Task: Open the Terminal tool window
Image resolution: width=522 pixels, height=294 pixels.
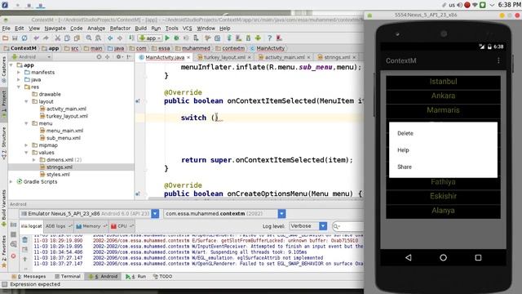Action: (x=68, y=276)
